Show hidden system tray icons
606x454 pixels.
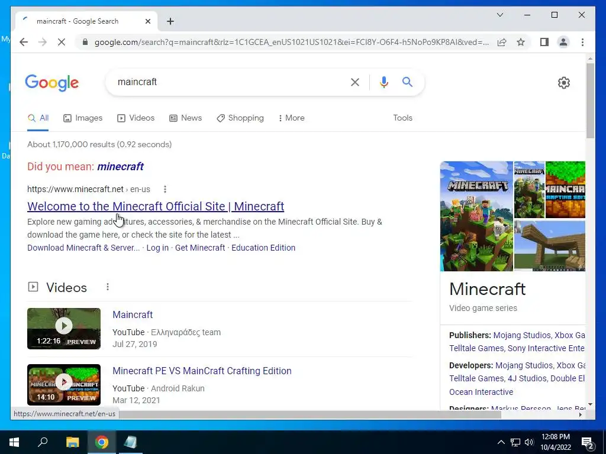point(501,442)
